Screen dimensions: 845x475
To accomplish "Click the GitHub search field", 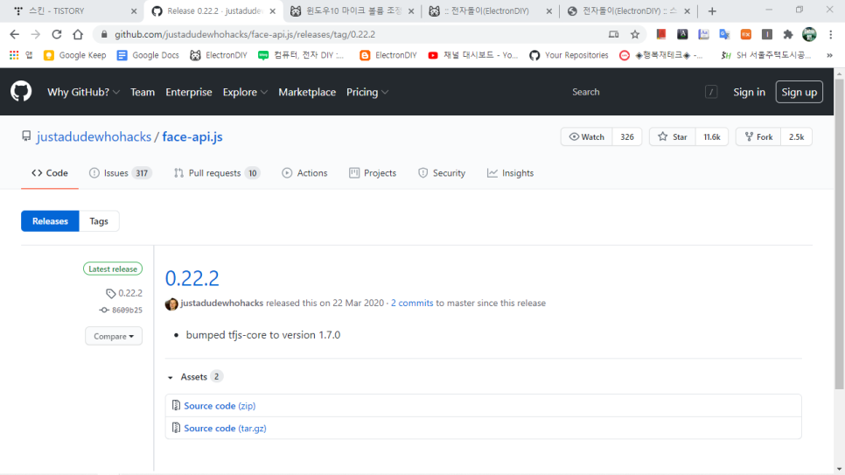I will point(644,92).
